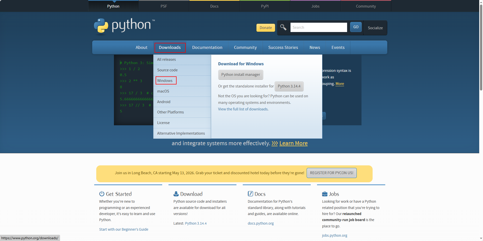Switch to the PSF tab
This screenshot has height=241, width=483.
pos(164,6)
